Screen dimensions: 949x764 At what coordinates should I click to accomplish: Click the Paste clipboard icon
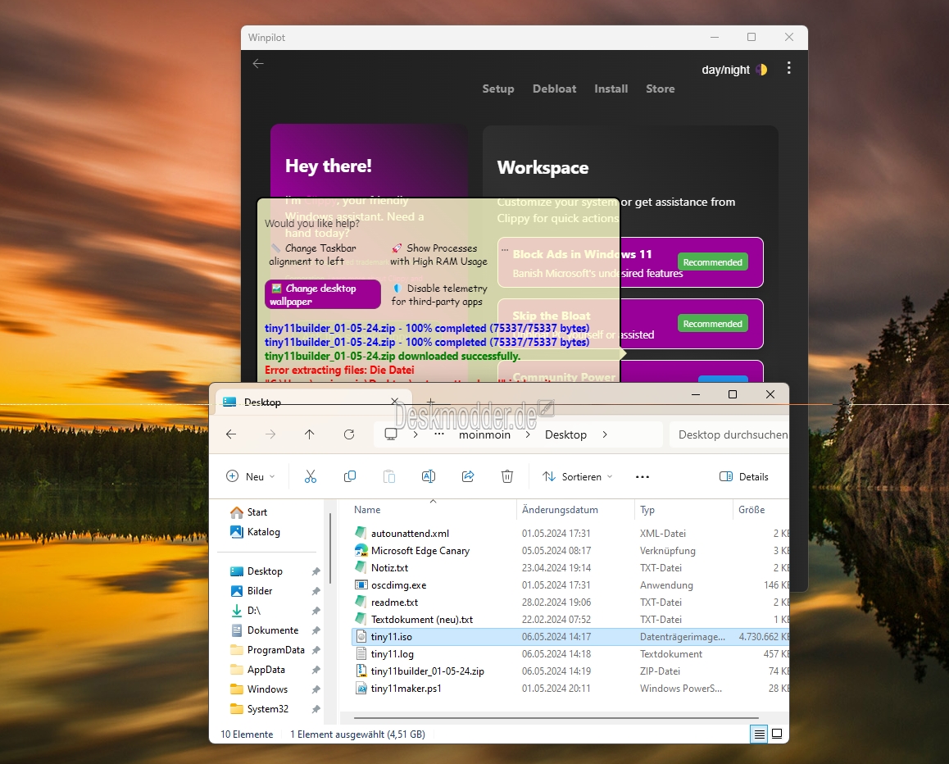coord(389,476)
